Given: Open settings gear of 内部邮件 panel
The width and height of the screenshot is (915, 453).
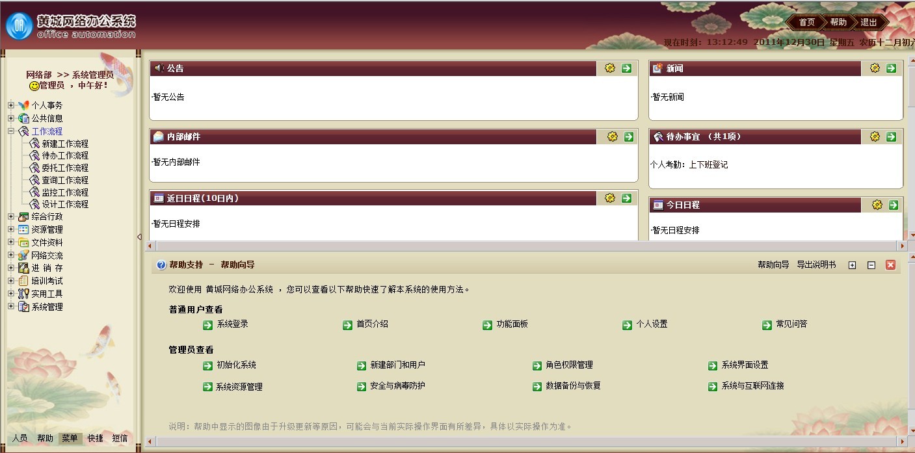Looking at the screenshot, I should click(612, 136).
